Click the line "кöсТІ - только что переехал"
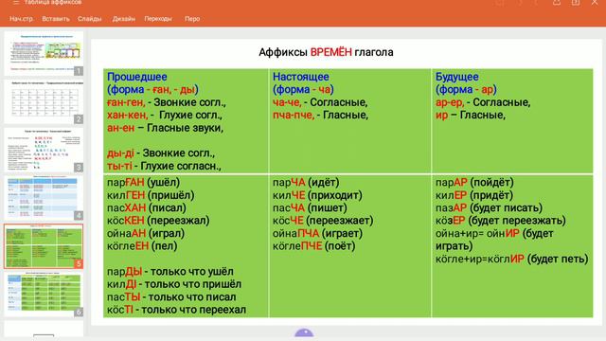 pos(177,310)
